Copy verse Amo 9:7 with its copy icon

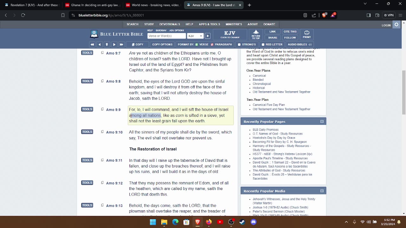click(x=102, y=53)
